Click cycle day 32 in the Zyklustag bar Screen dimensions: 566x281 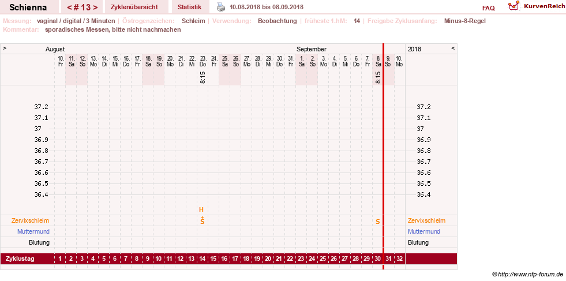tap(399, 258)
